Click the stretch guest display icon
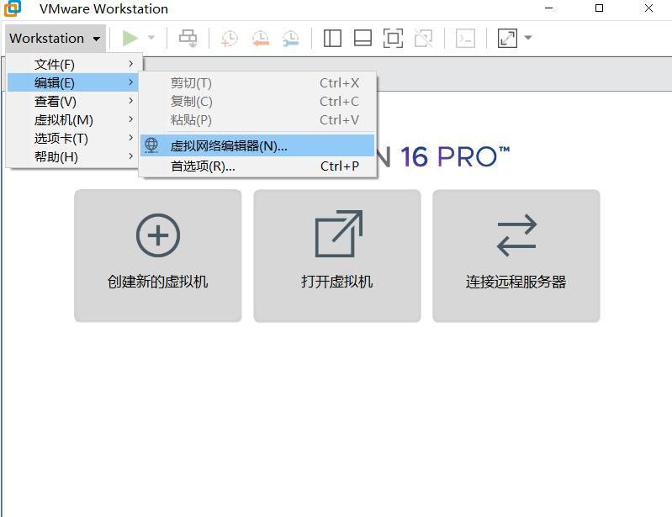 coord(507,38)
